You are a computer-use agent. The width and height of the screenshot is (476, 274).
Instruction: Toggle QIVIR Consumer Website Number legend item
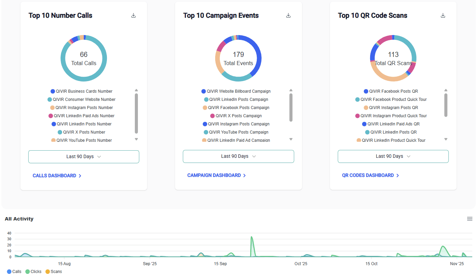(81, 100)
